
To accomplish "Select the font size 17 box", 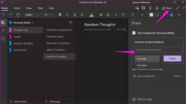I will pos(49,15).
